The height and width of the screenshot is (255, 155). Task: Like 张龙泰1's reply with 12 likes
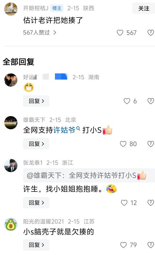coord(124,203)
